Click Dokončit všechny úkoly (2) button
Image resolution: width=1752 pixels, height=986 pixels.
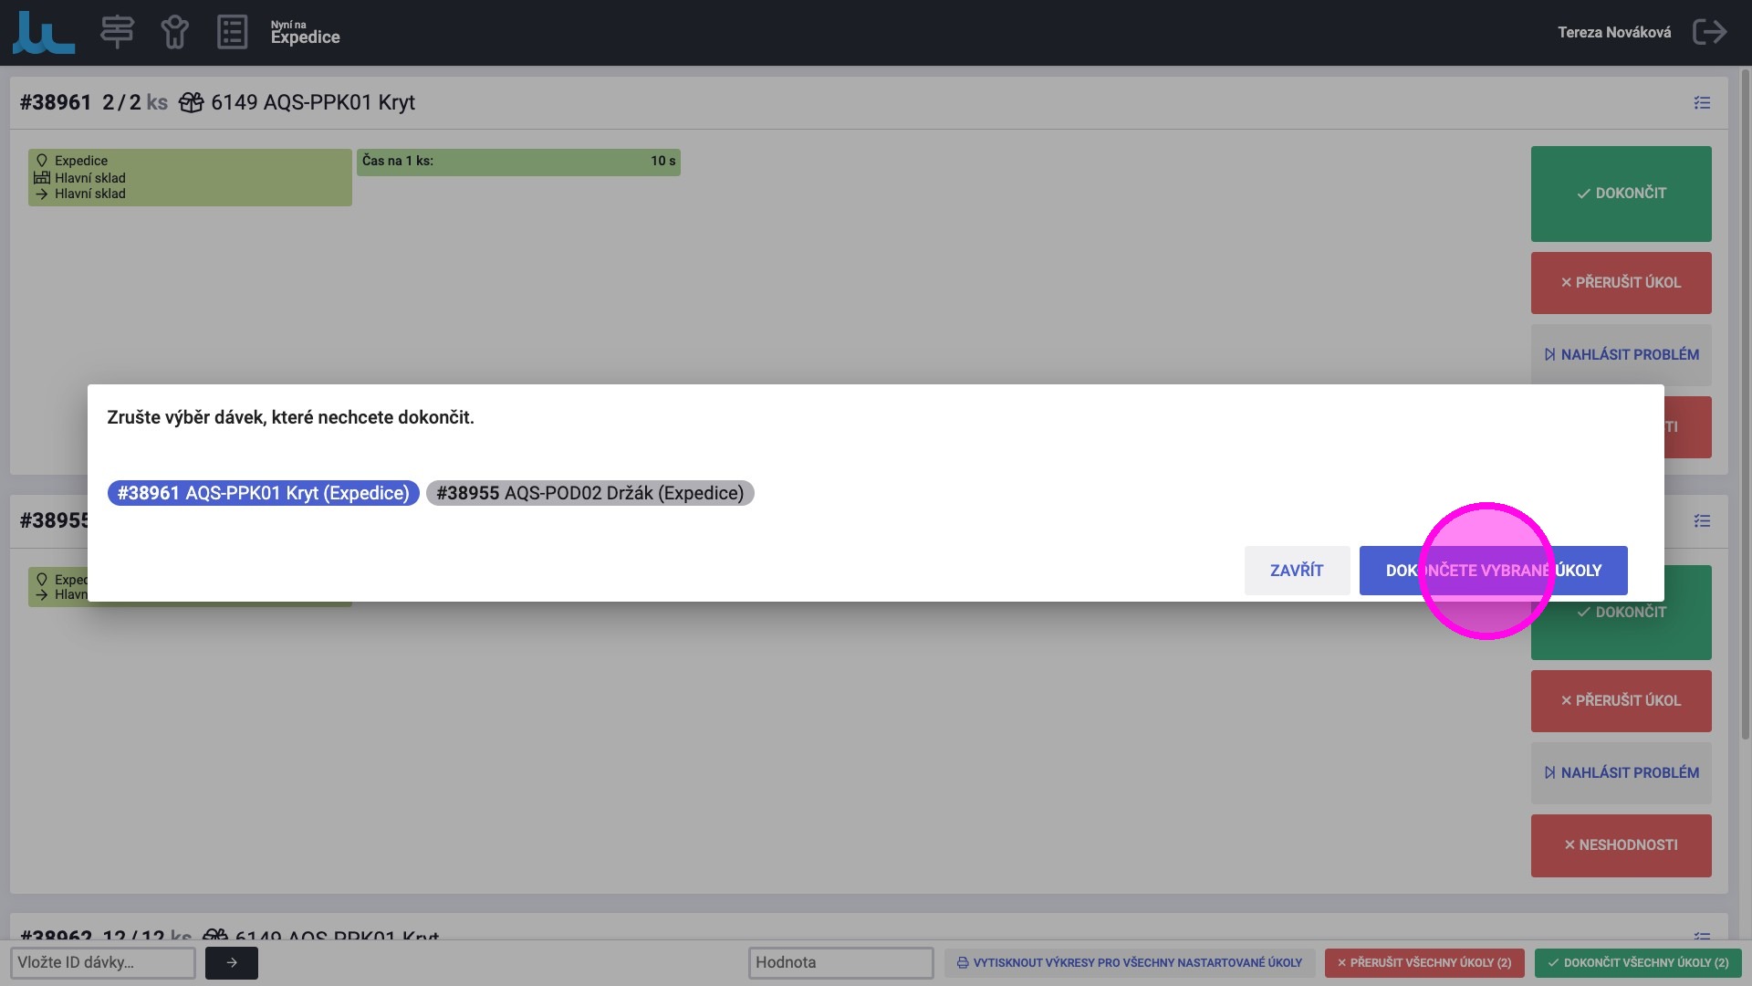point(1637,962)
